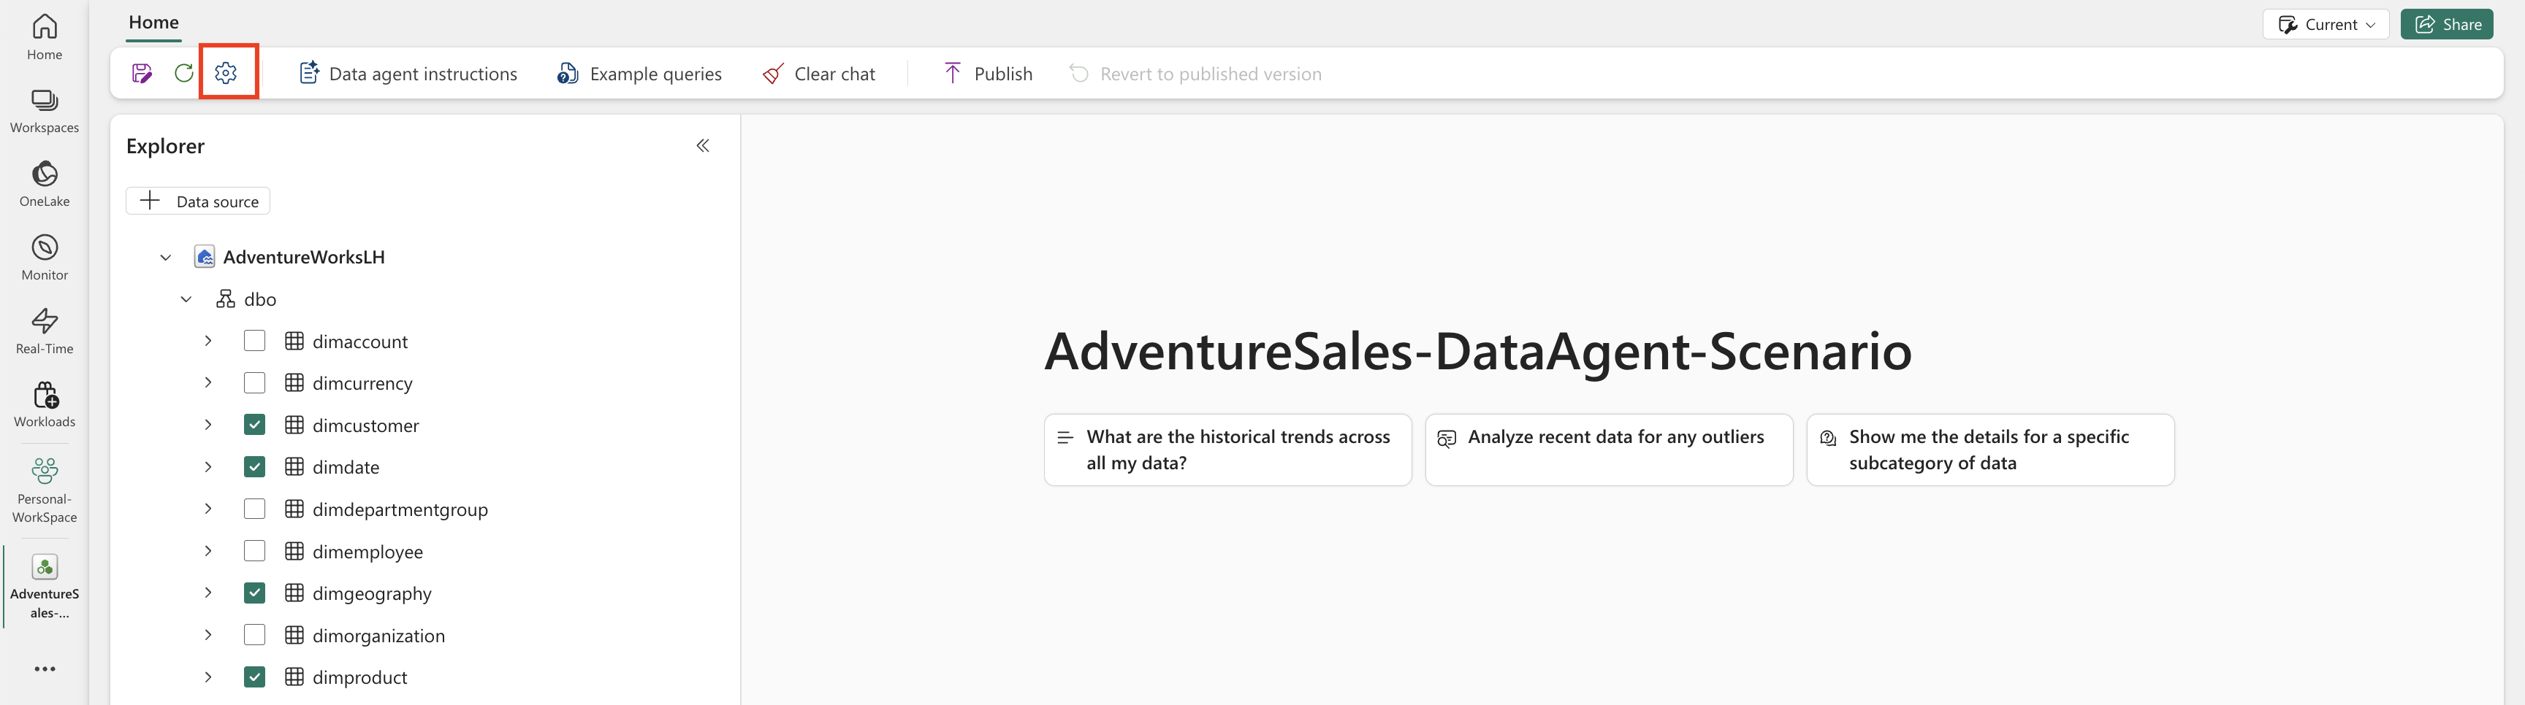2525x705 pixels.
Task: Click the save icon in toolbar
Action: (142, 74)
